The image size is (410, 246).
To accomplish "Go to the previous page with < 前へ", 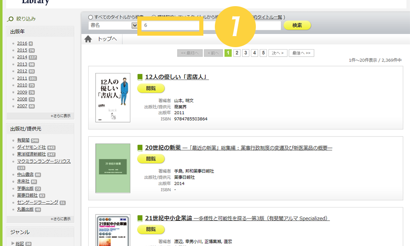I will [x=213, y=53].
